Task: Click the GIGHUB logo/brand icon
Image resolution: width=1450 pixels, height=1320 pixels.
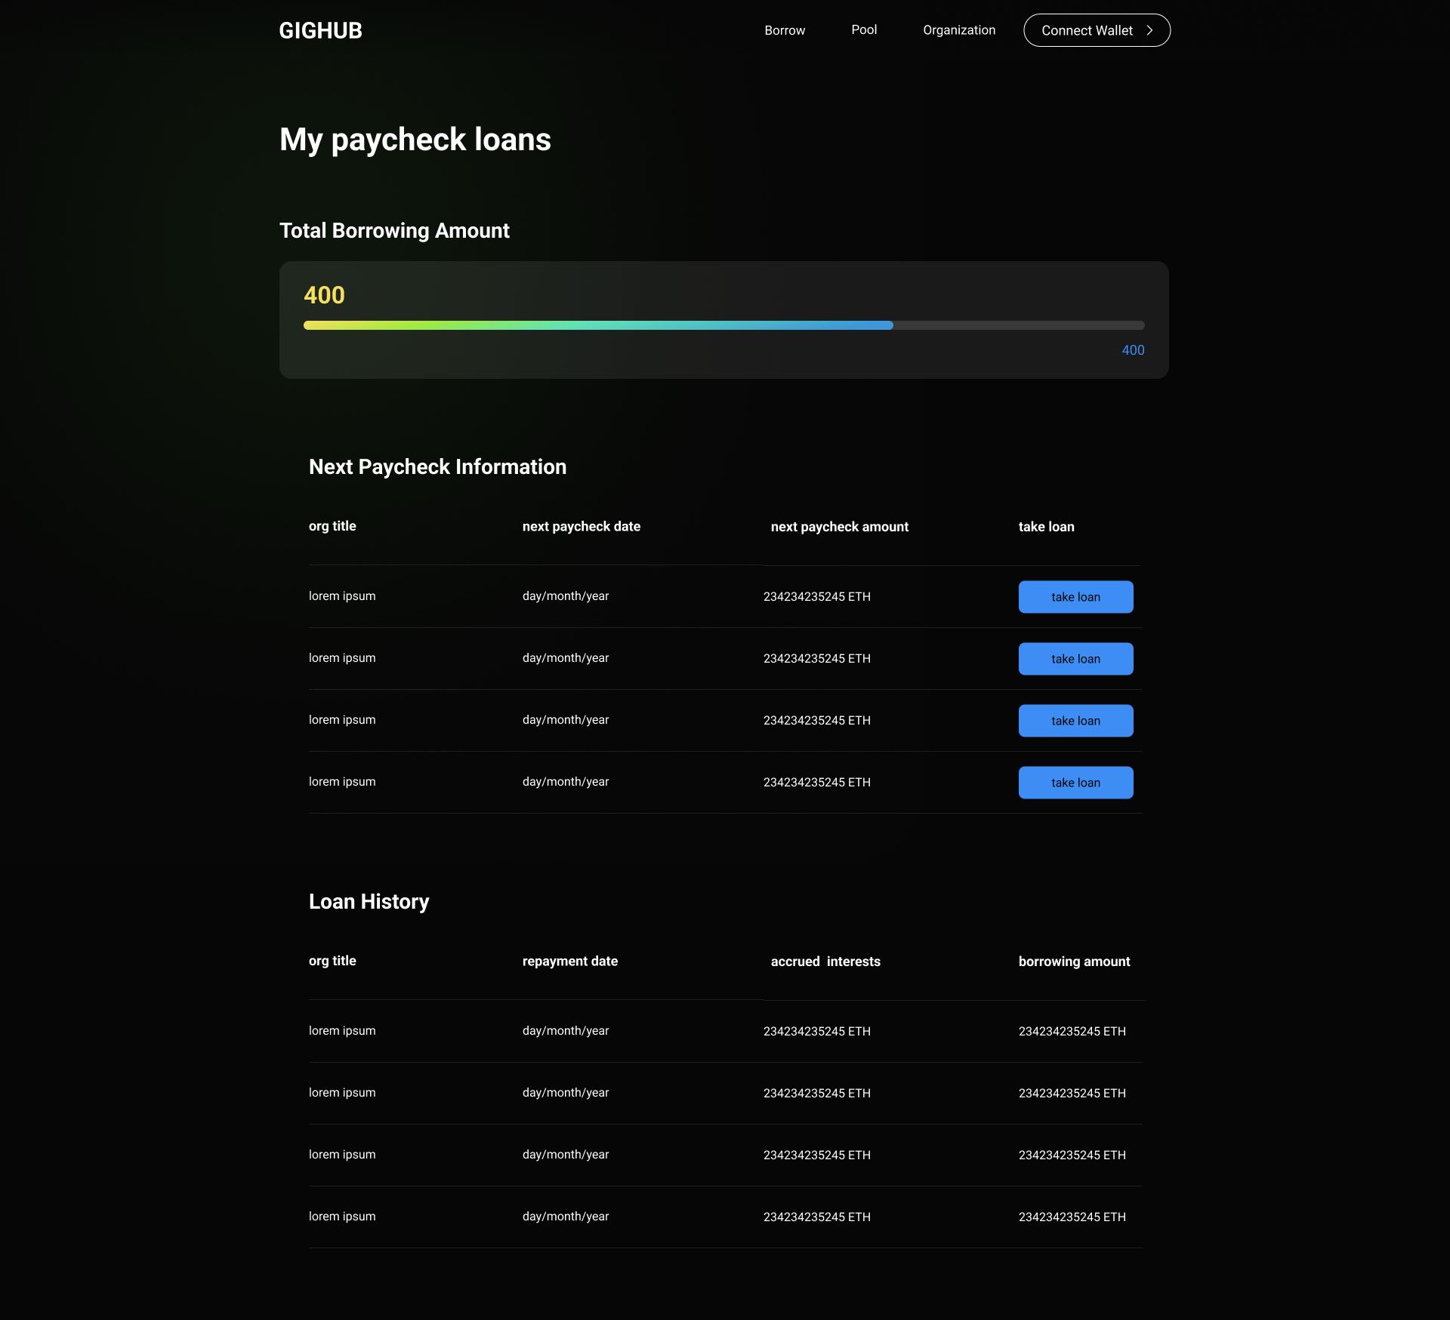Action: pyautogui.click(x=319, y=29)
